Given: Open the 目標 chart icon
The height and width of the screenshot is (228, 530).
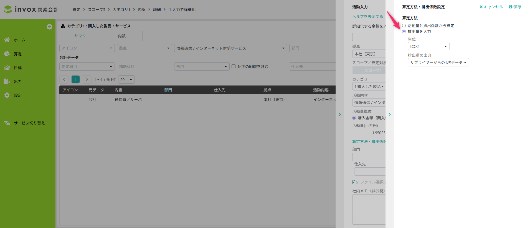Looking at the screenshot, I should (7, 68).
